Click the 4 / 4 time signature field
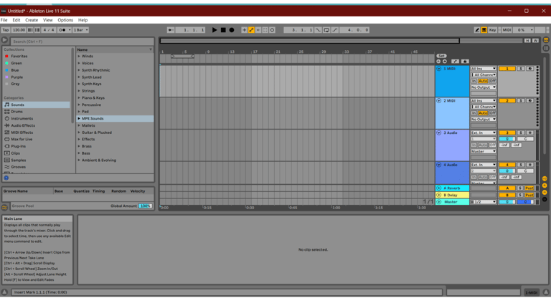 point(49,30)
